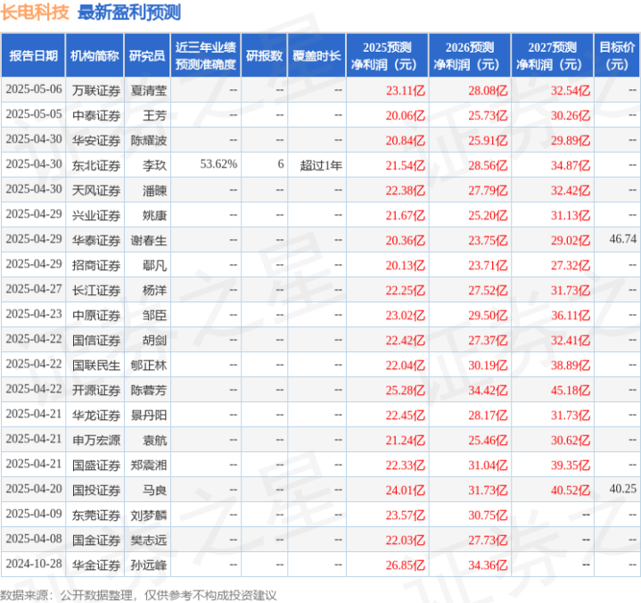The width and height of the screenshot is (641, 603).
Task: Click analyst name 孙远峰
Action: click(x=148, y=565)
